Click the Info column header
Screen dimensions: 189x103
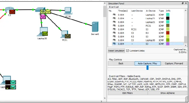[168, 11]
